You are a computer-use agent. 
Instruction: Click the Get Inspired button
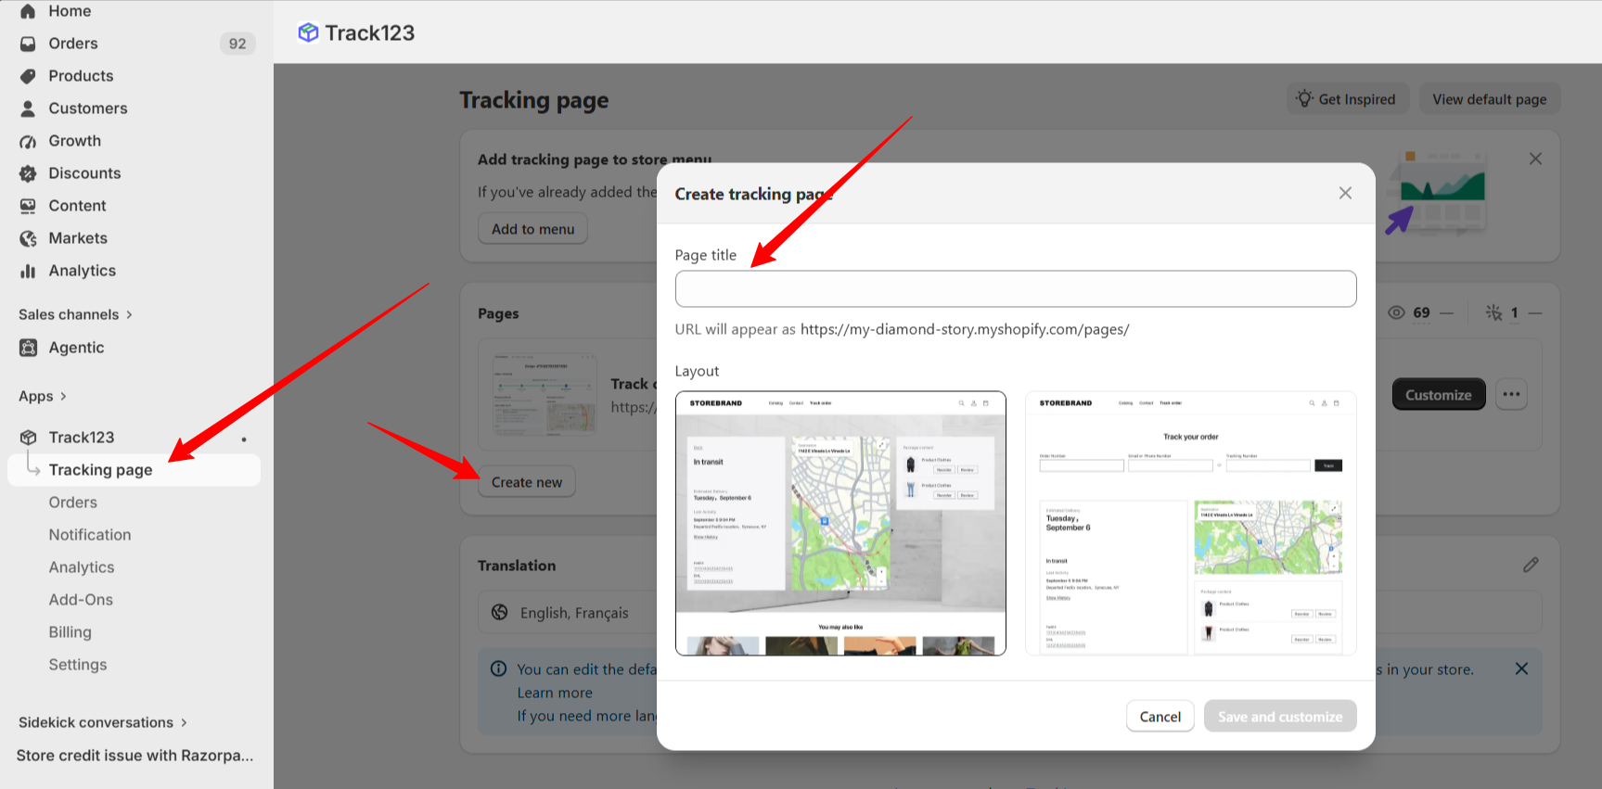1348,99
